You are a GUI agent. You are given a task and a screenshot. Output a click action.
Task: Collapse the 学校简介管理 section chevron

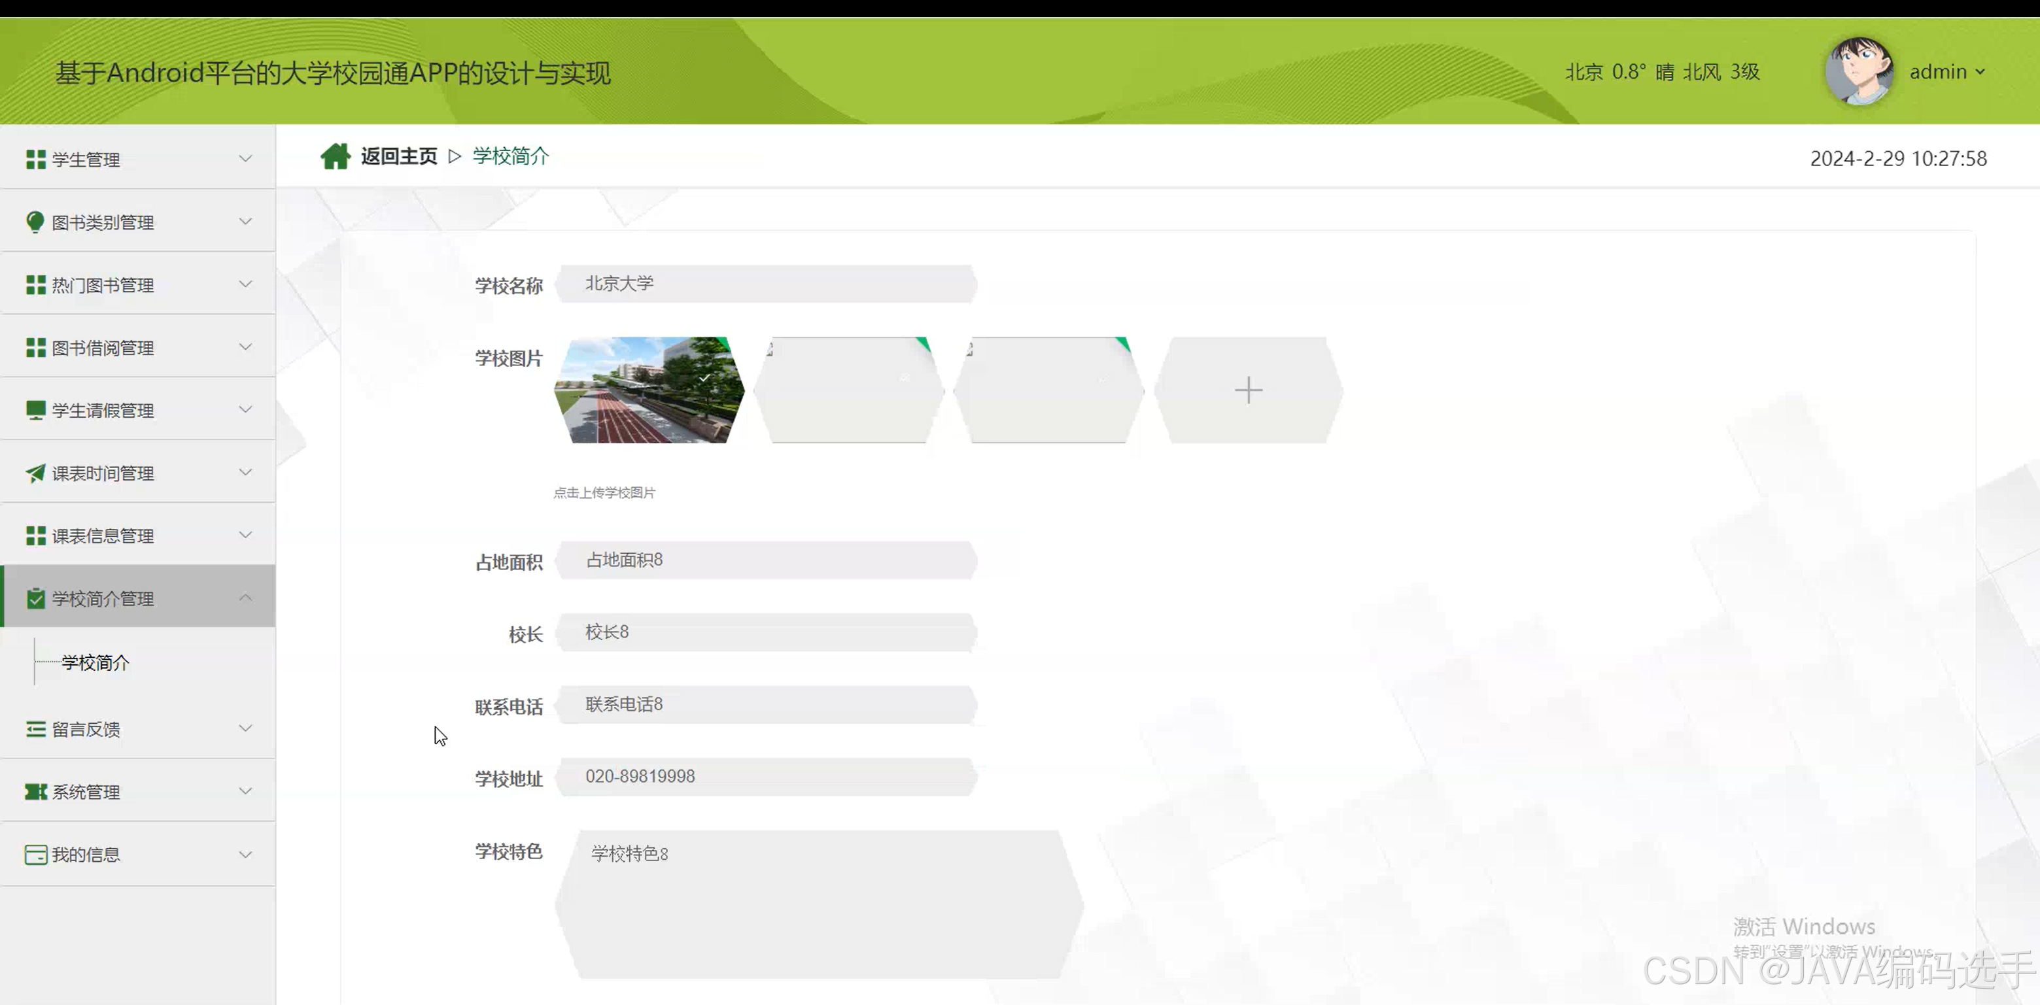(x=245, y=598)
